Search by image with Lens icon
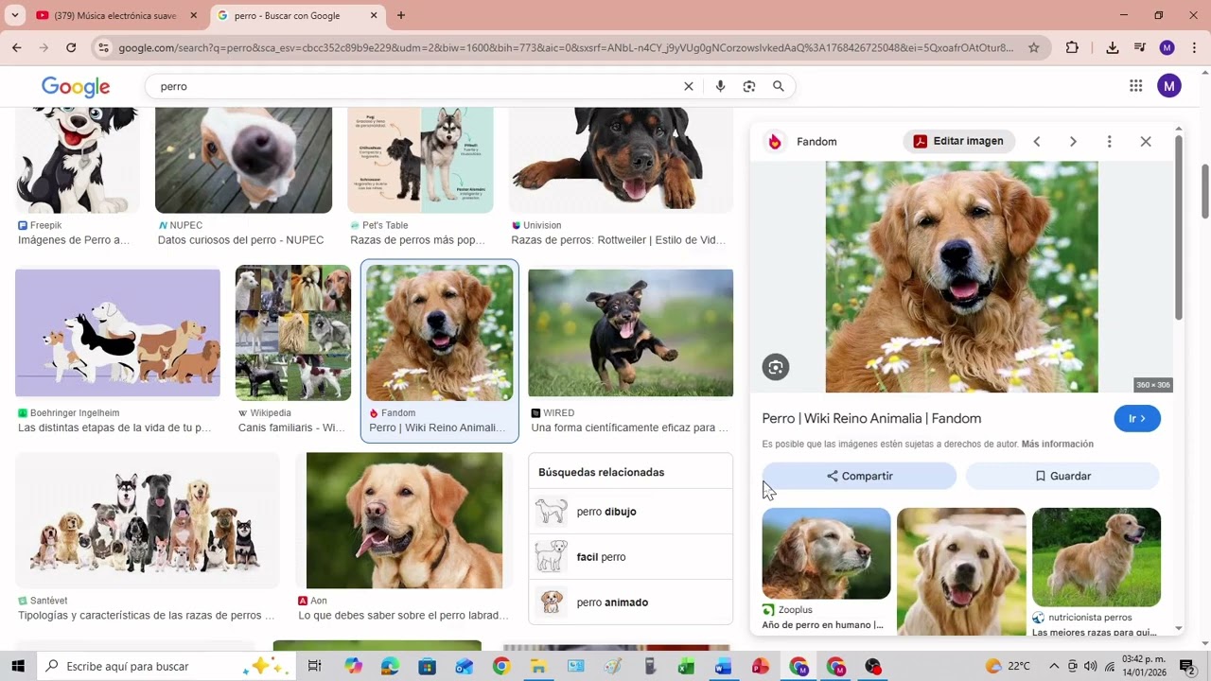 749,86
